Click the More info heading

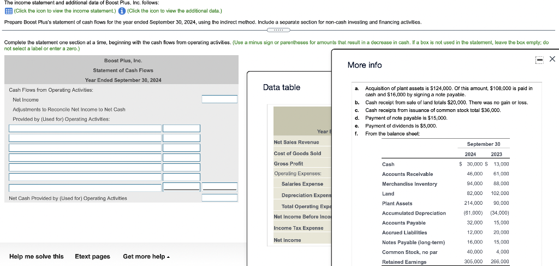[x=364, y=65]
